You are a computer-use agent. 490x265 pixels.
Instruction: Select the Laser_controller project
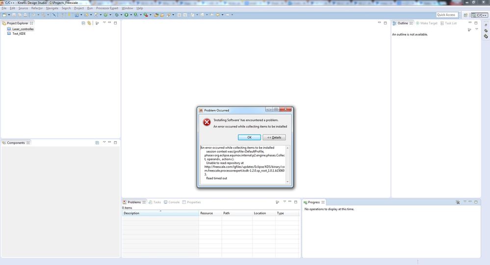click(23, 29)
